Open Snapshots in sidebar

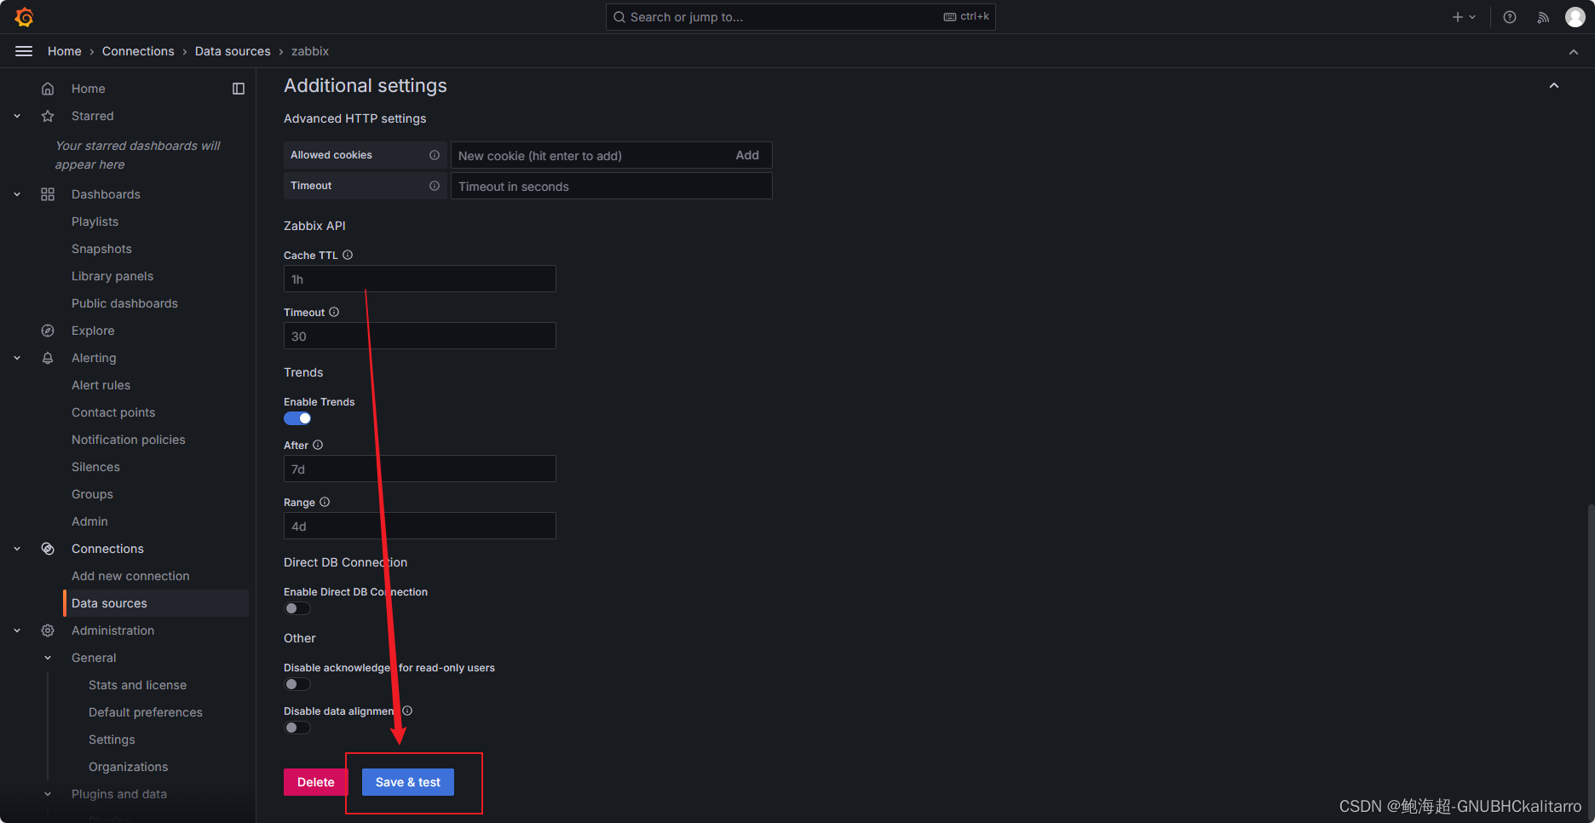point(101,249)
